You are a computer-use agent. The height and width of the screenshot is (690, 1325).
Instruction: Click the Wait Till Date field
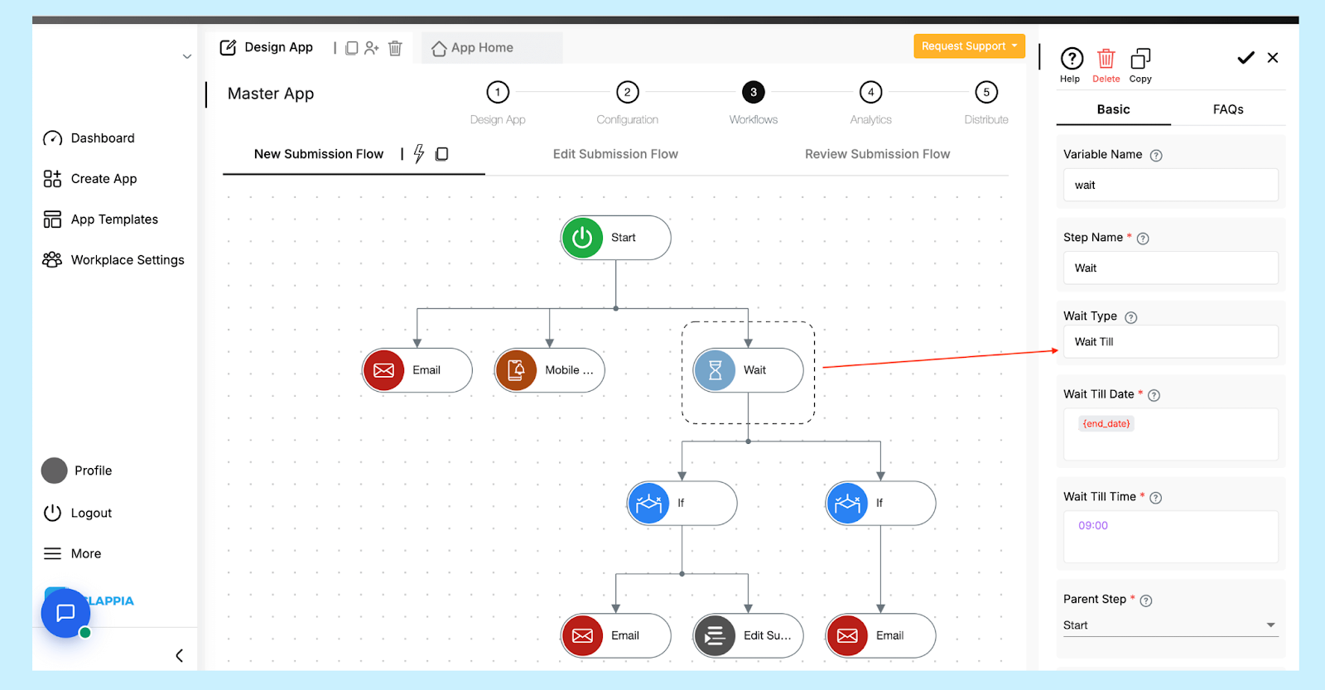point(1170,434)
